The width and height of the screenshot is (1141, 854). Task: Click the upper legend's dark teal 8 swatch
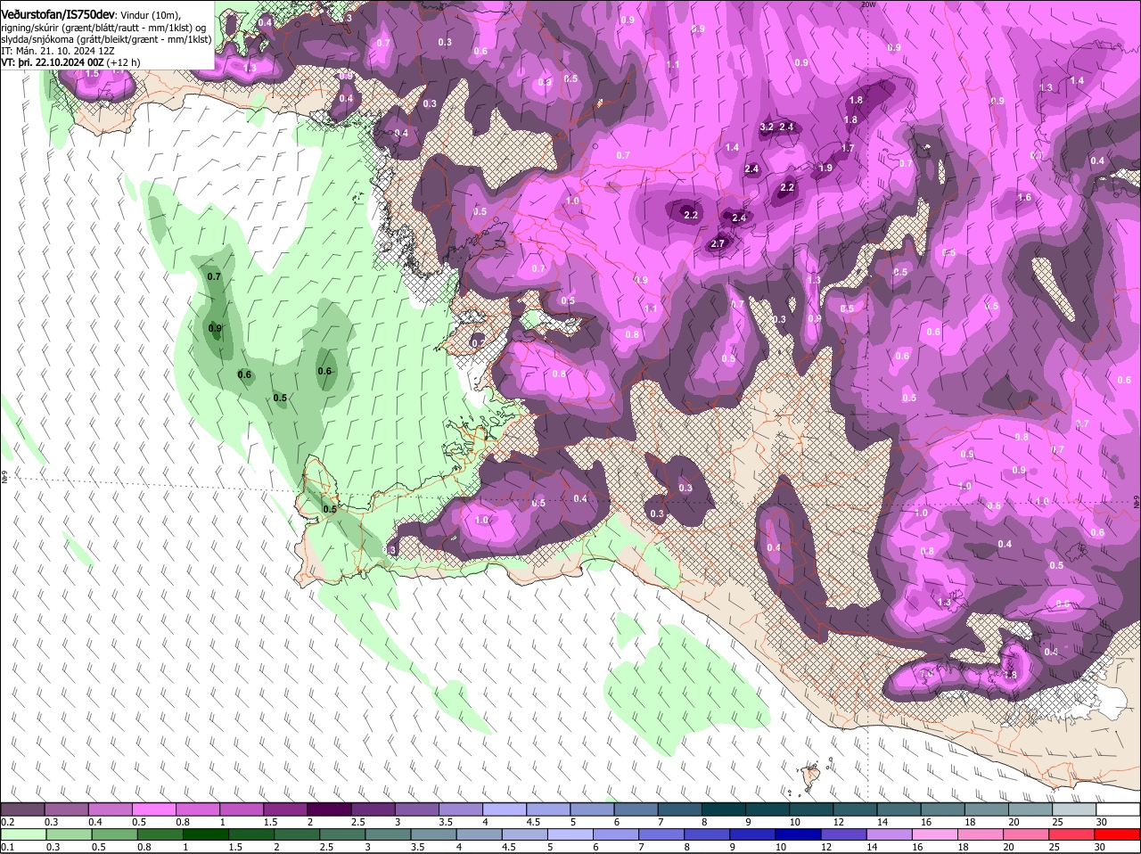pyautogui.click(x=723, y=809)
